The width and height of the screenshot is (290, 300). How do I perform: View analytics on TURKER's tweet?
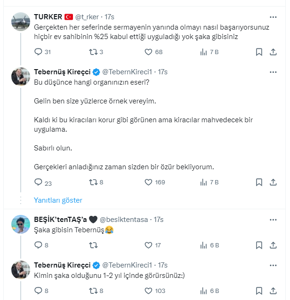tap(203, 52)
